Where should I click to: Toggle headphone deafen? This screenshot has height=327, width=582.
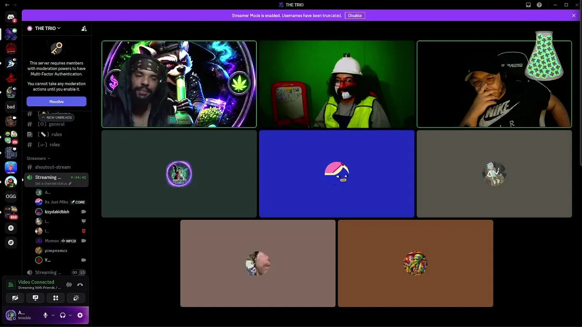pos(63,315)
